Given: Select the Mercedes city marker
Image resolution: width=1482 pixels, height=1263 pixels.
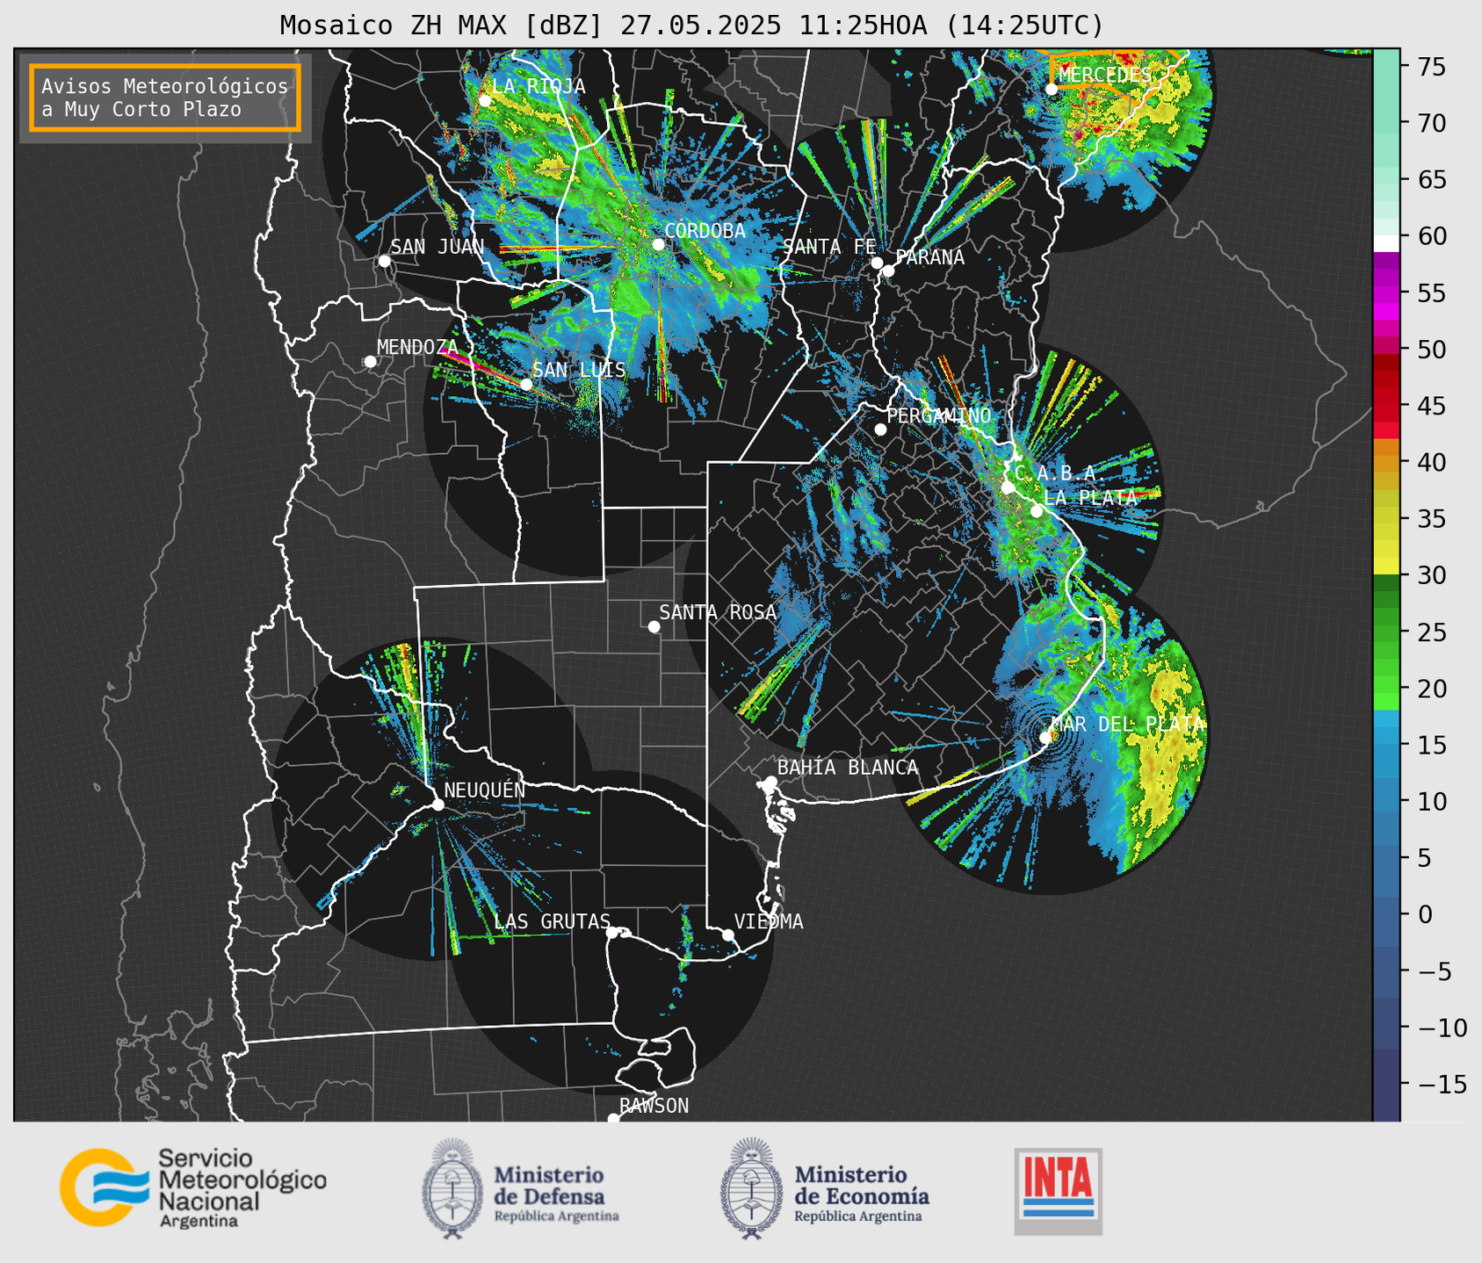Looking at the screenshot, I should 1052,89.
